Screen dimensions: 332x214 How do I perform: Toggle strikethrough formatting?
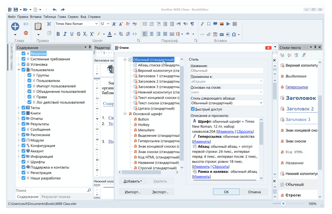tap(79, 34)
